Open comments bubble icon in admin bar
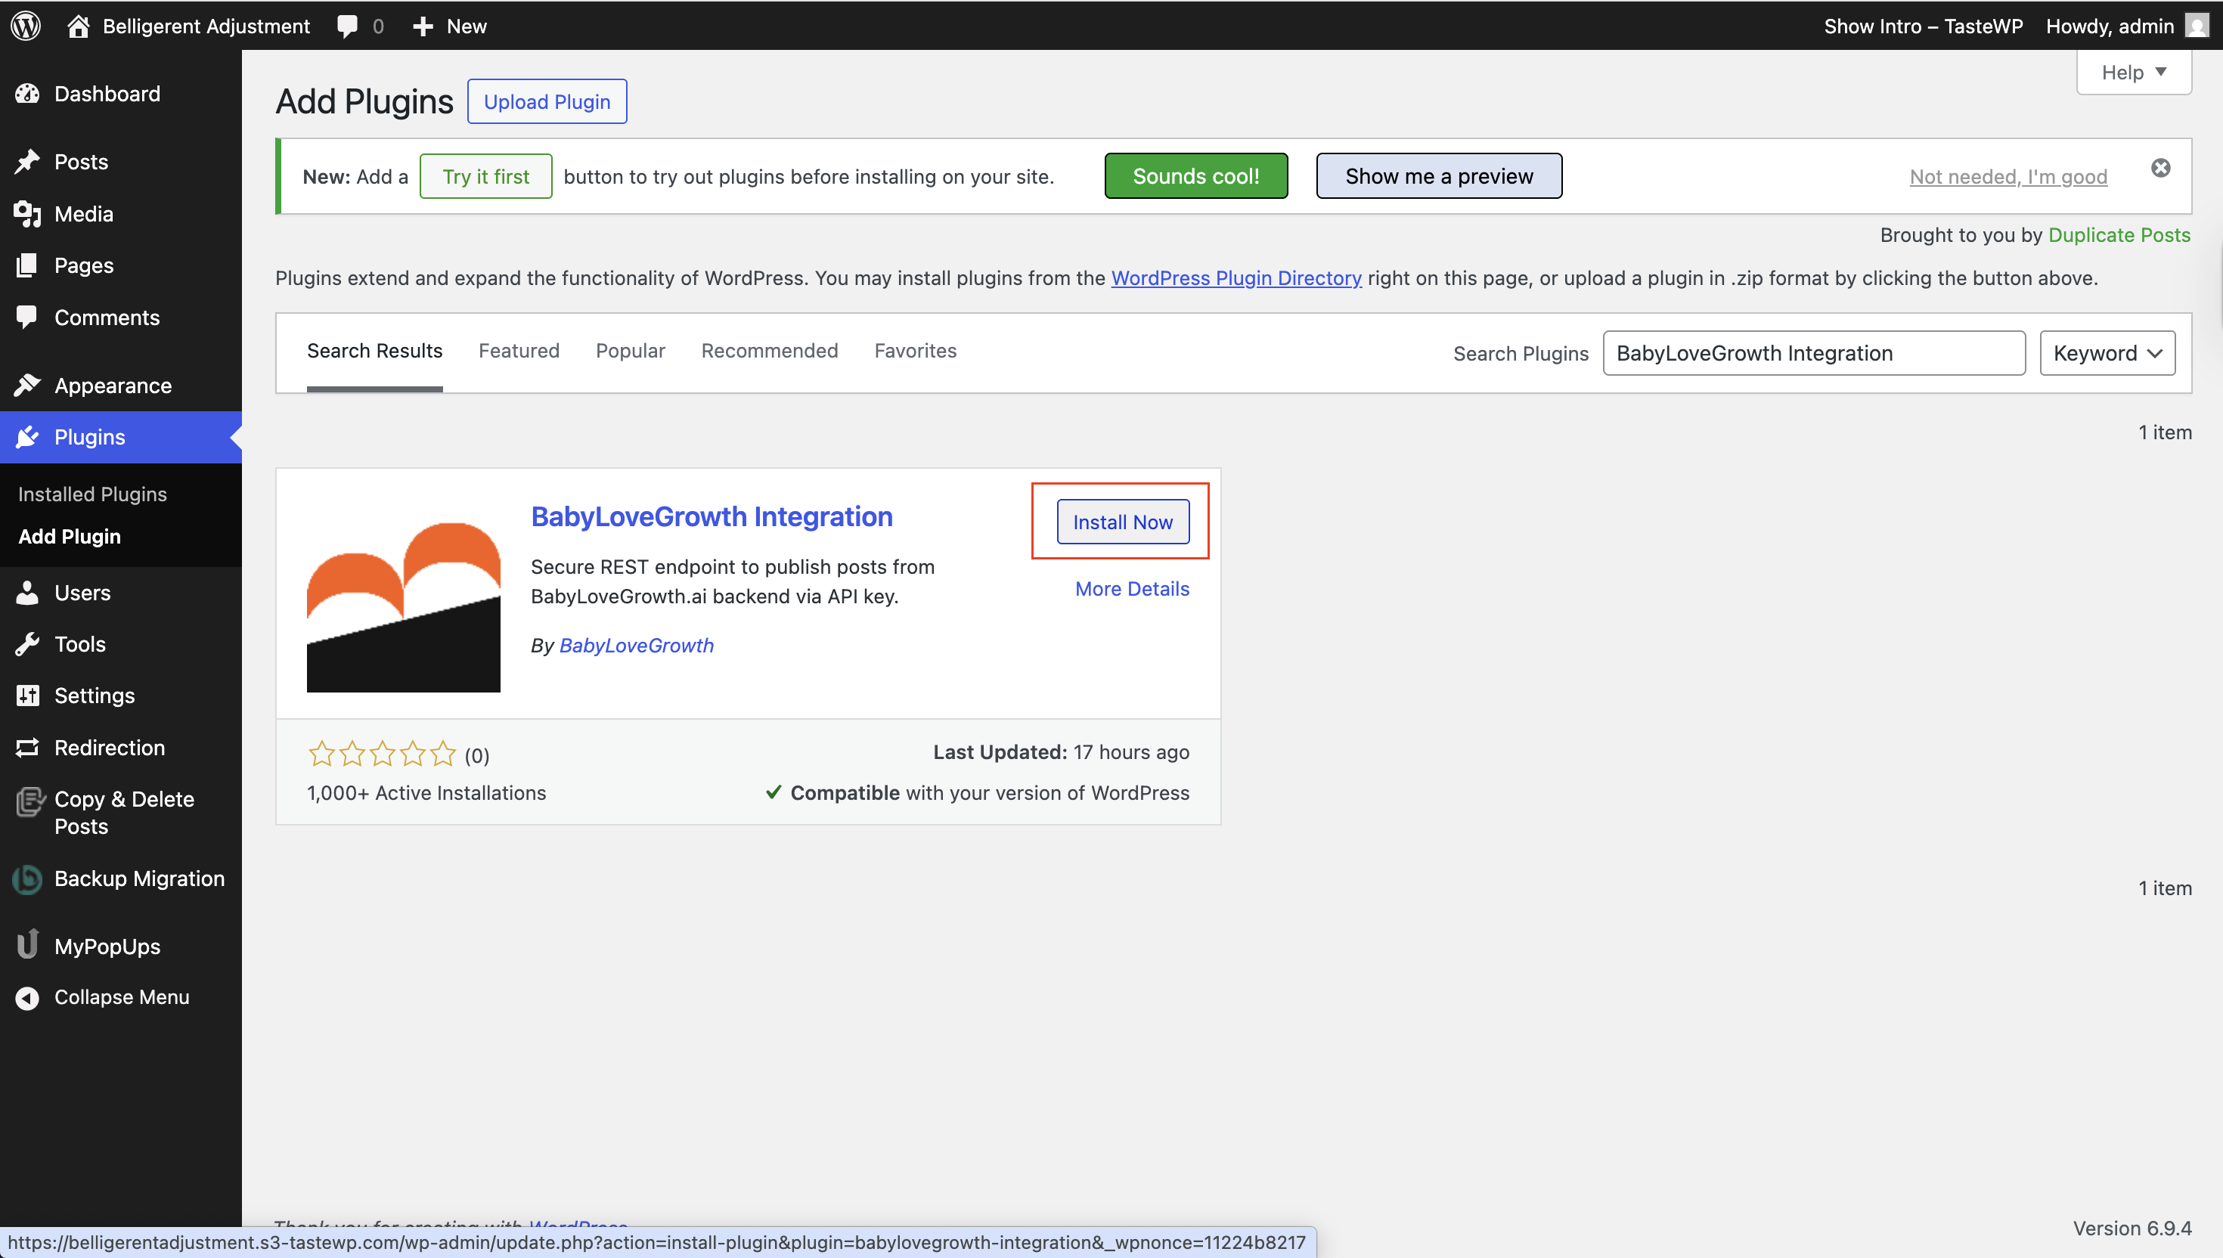This screenshot has width=2223, height=1258. pos(346,26)
